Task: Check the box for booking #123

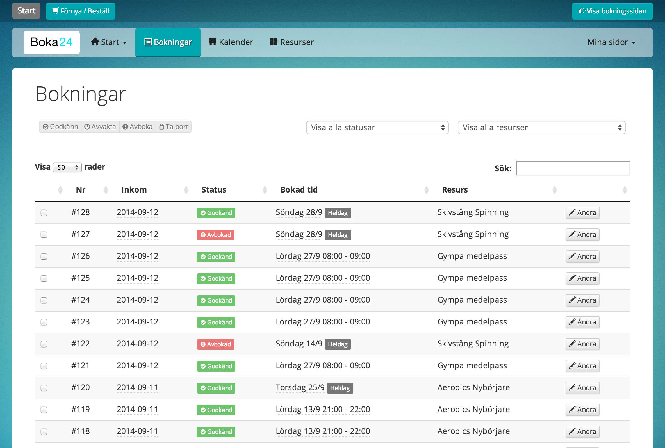Action: click(44, 322)
